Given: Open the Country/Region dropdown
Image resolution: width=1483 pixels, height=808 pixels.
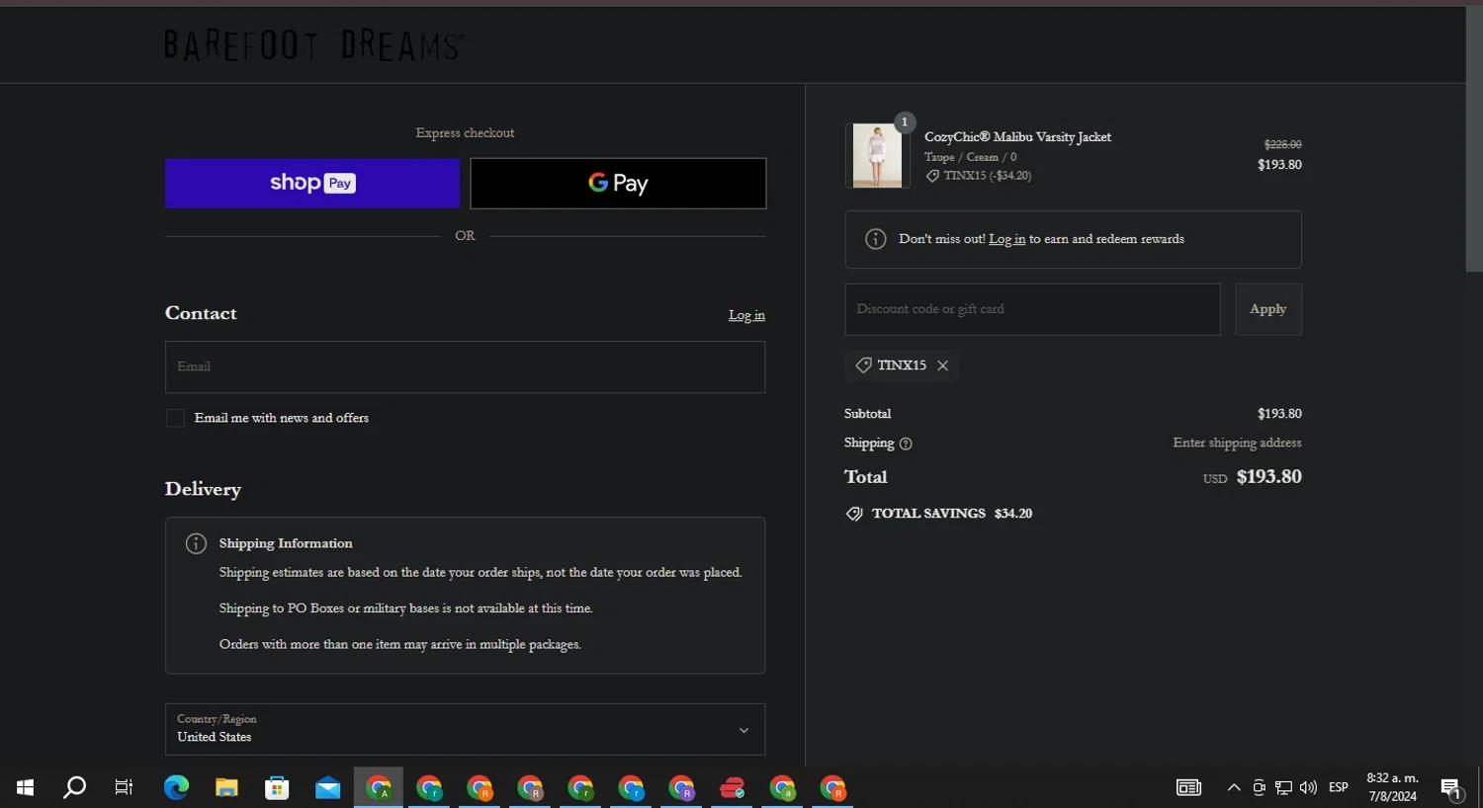Looking at the screenshot, I should pyautogui.click(x=465, y=729).
